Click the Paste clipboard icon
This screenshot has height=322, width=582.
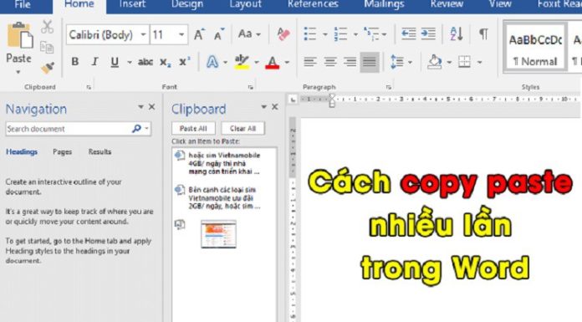tap(20, 35)
